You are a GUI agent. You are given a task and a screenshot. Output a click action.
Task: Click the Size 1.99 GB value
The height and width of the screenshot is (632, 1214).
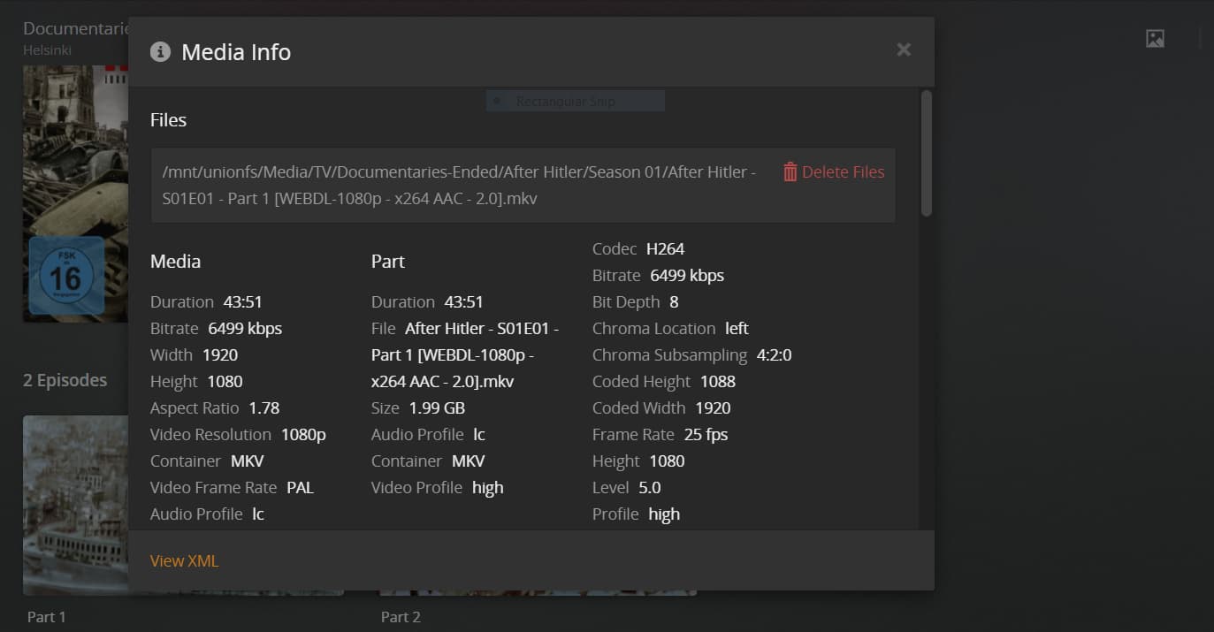point(437,408)
